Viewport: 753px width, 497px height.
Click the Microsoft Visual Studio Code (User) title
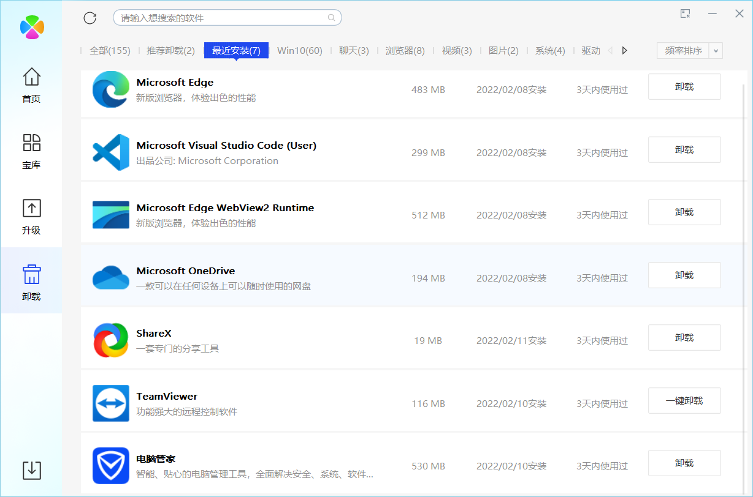pos(226,146)
